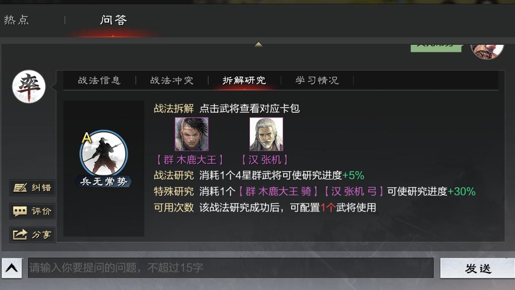Focus the question input field

230,268
